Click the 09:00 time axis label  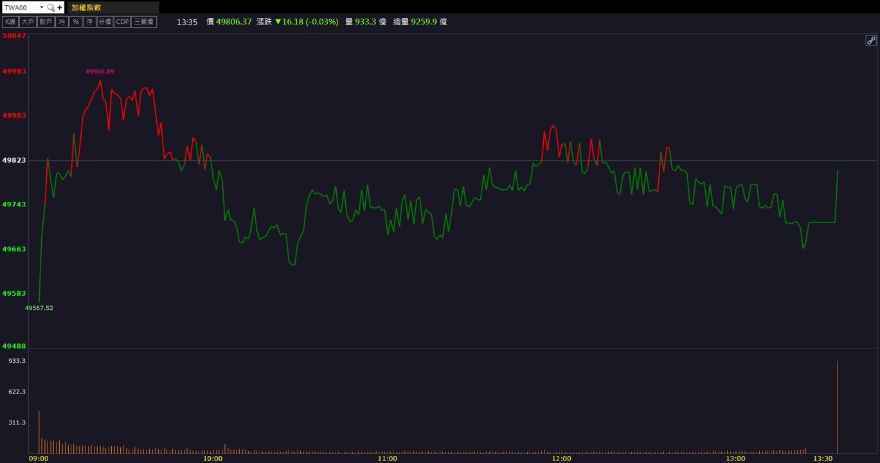coord(39,458)
